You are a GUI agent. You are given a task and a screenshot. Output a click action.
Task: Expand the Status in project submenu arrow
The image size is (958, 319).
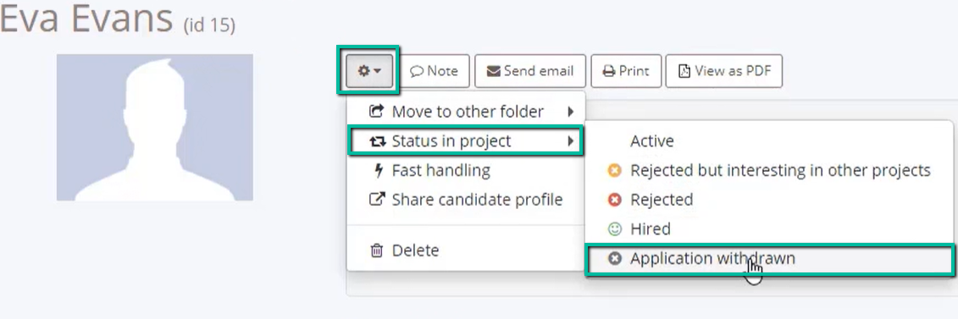tap(571, 141)
